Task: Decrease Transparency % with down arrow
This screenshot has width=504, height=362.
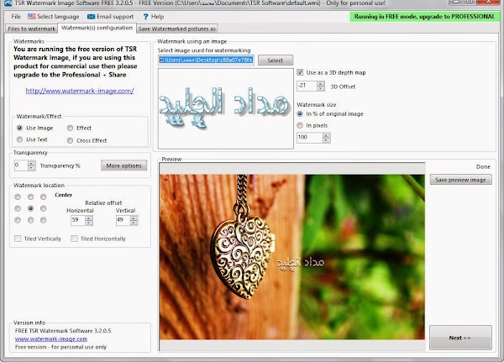Action: click(x=31, y=168)
